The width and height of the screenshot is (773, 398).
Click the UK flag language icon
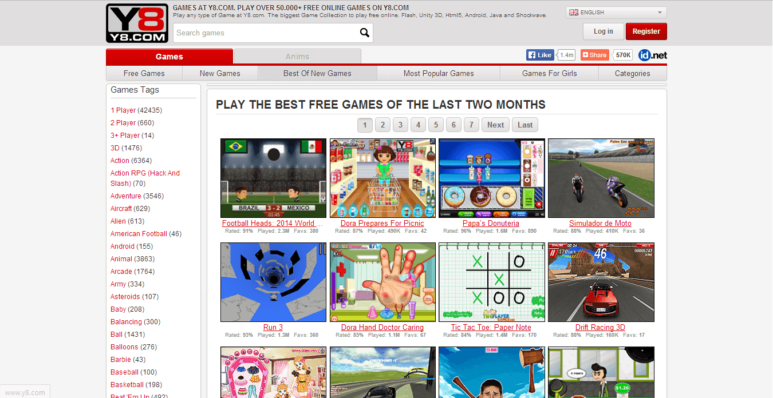pos(574,12)
